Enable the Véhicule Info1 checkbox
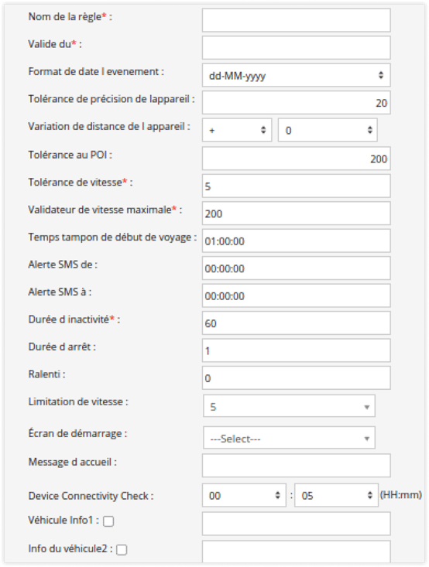 (x=108, y=521)
